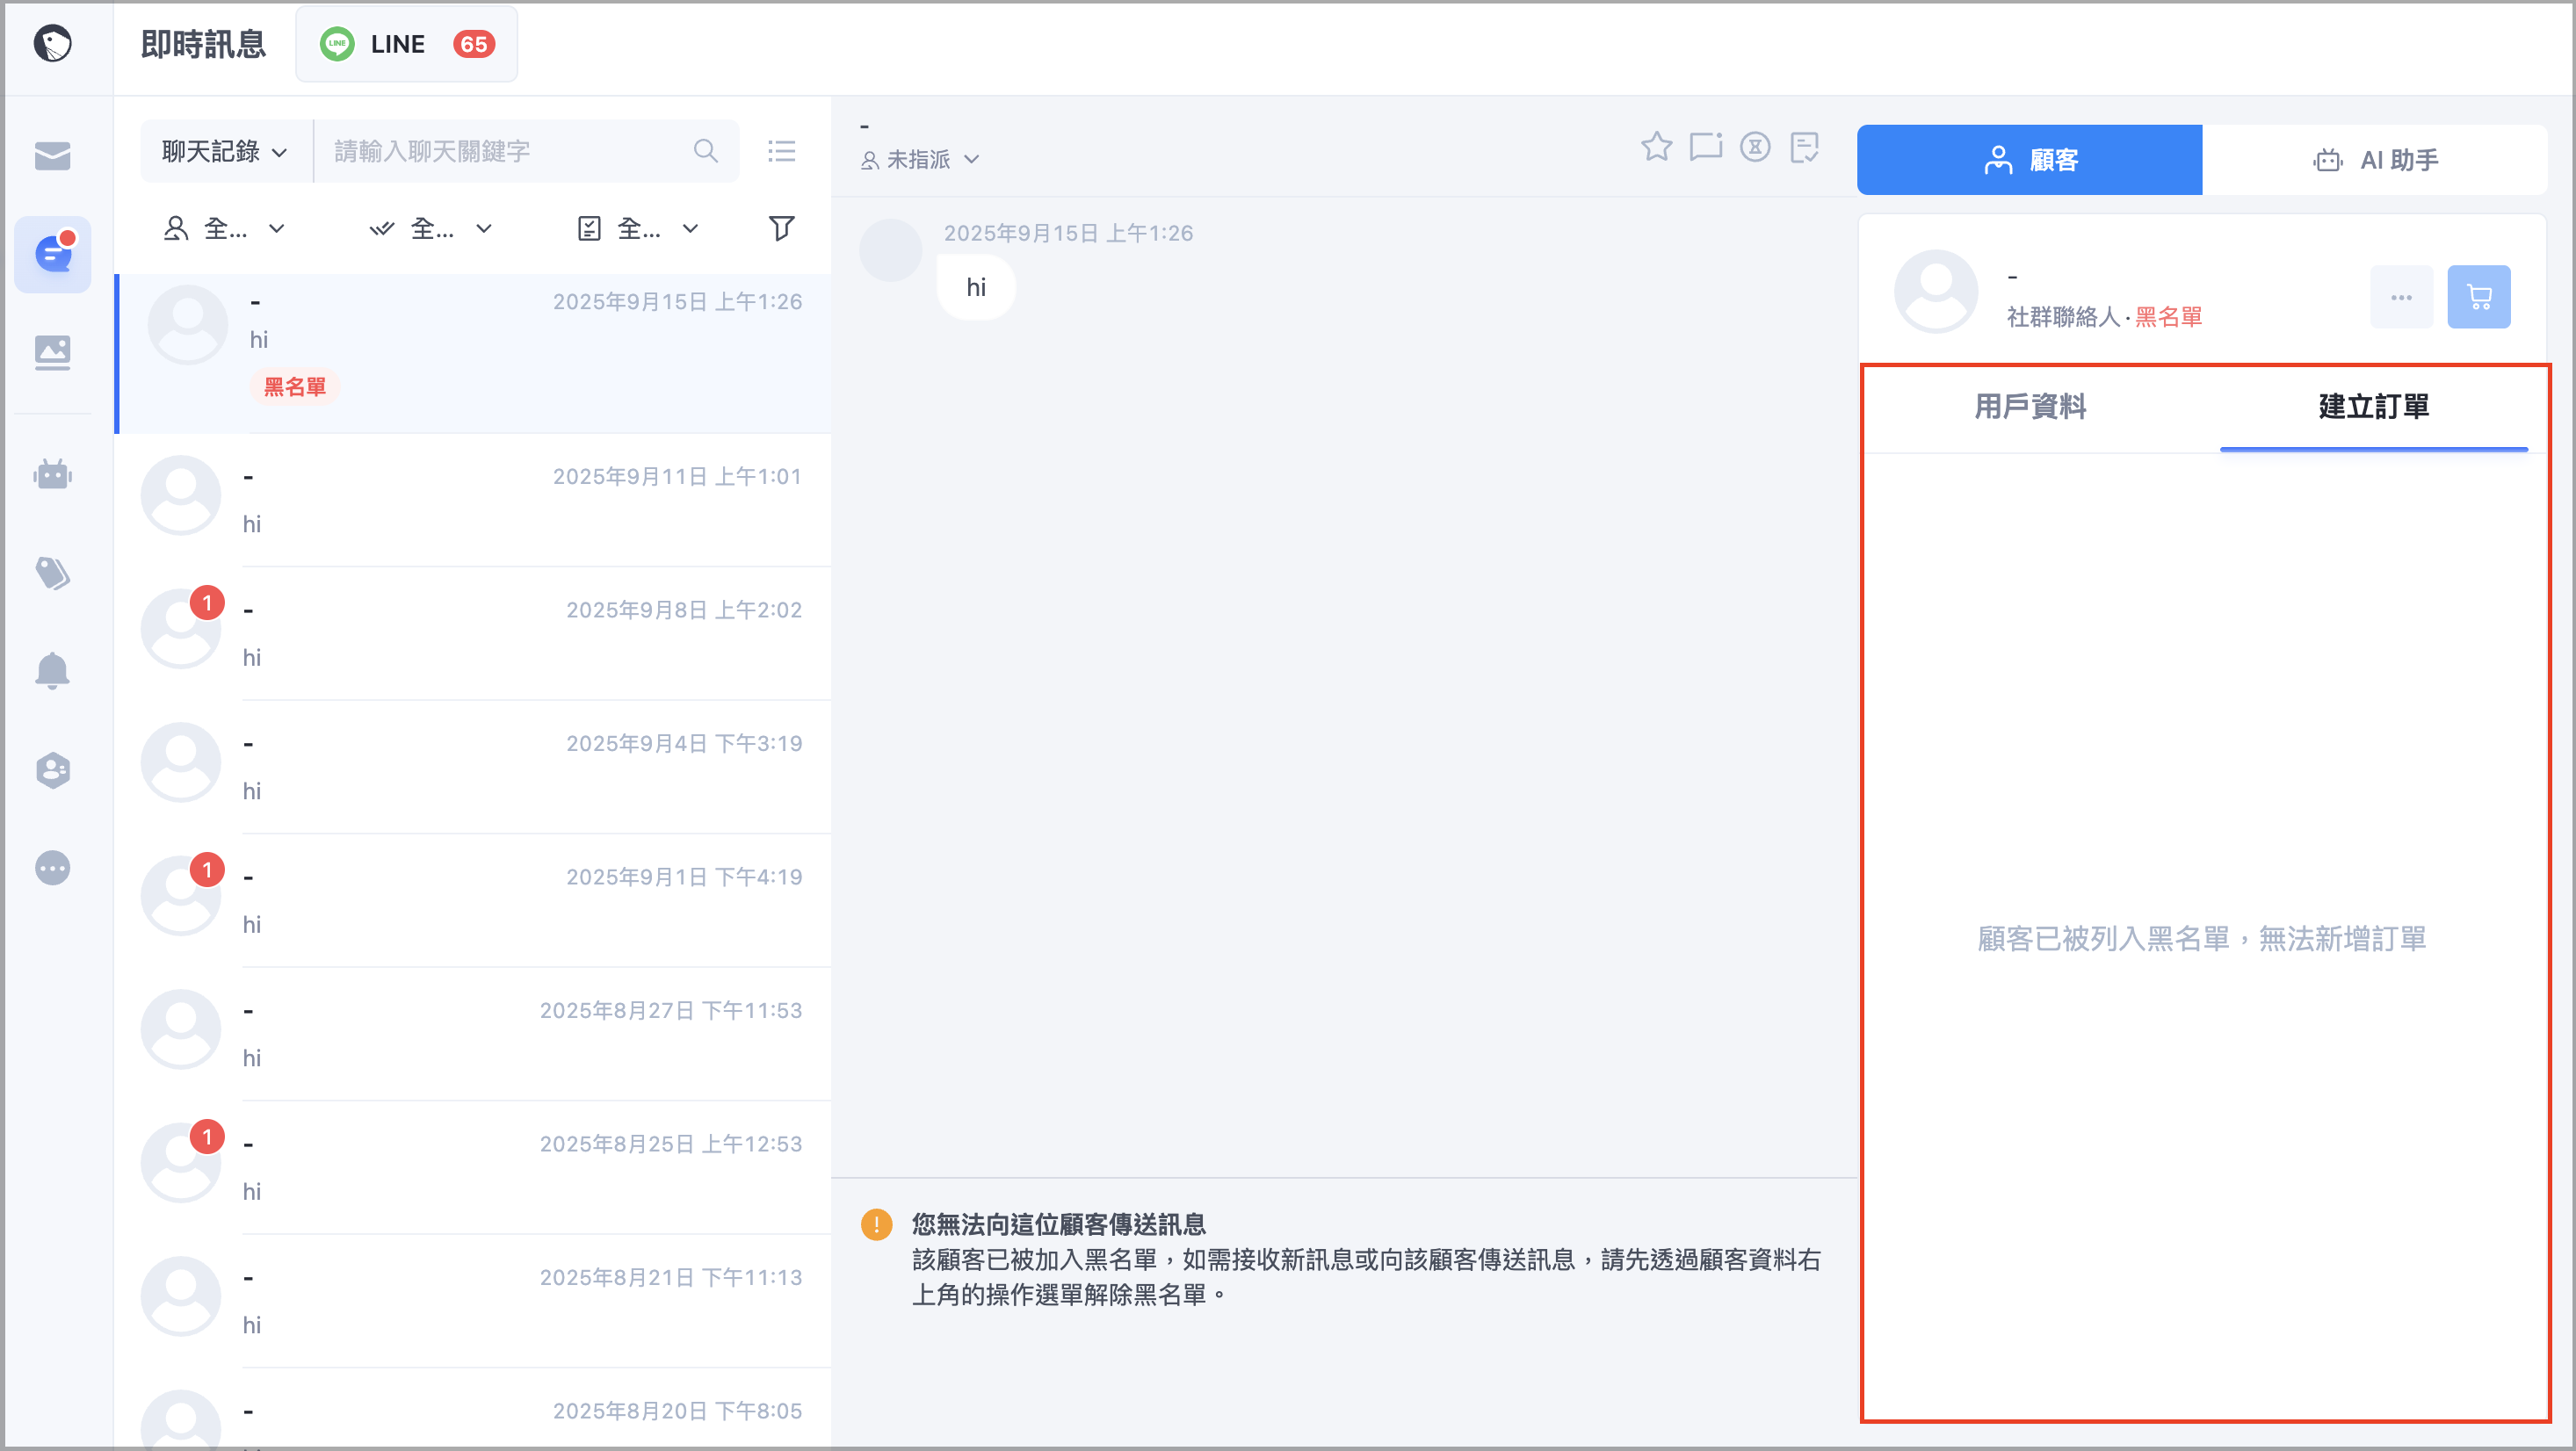This screenshot has height=1451, width=2576.
Task: Expand the checklist status filter dropdown
Action: tap(637, 229)
